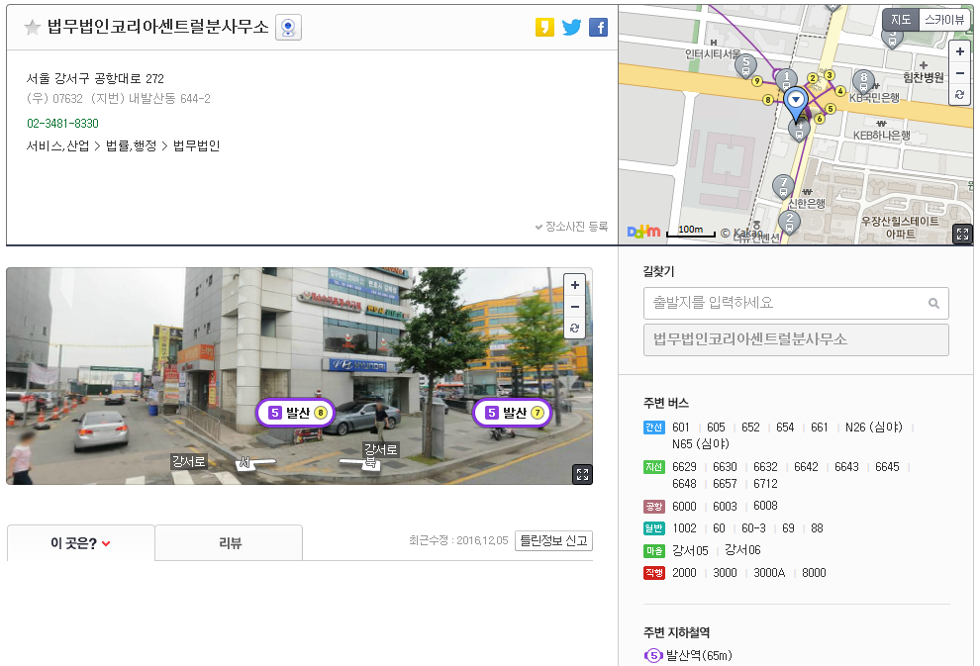Click the Daum logo on the map

tap(643, 232)
